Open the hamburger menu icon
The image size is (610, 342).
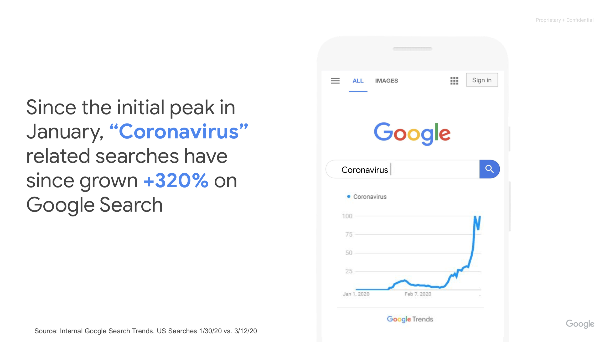pyautogui.click(x=335, y=81)
